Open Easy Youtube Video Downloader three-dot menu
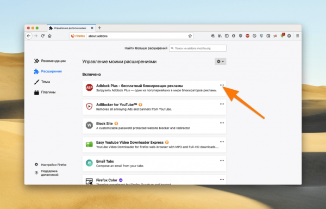This screenshot has width=326, height=209. [222, 142]
